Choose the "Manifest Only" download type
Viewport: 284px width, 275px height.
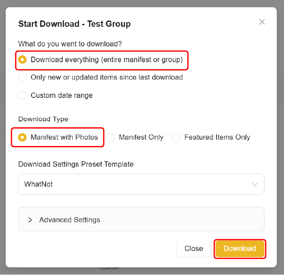[x=111, y=137]
